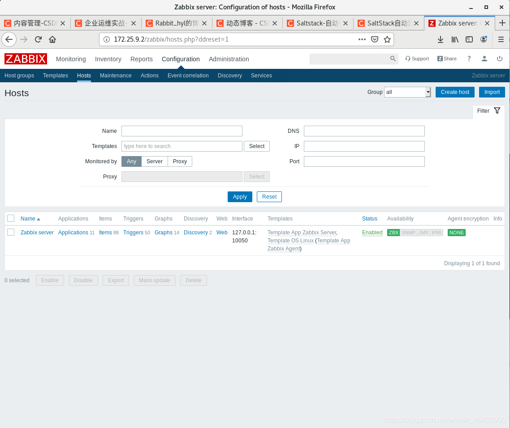Go to Discovery submenu
The image size is (510, 428).
tap(230, 75)
